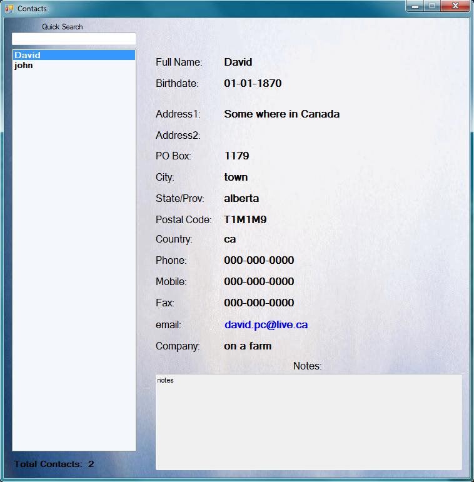This screenshot has height=482, width=474.
Task: Minimize the Contacts window
Action: click(x=415, y=6)
